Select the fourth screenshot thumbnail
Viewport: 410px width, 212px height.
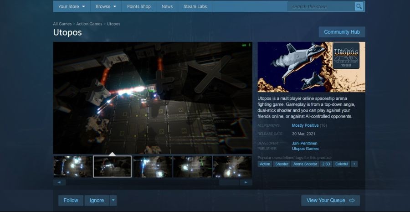coord(193,166)
